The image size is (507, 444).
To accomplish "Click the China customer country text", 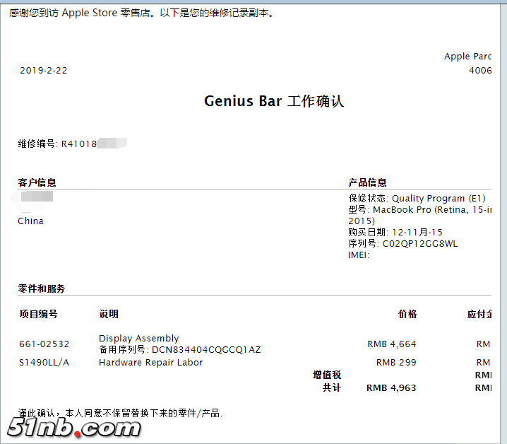I will 30,221.
